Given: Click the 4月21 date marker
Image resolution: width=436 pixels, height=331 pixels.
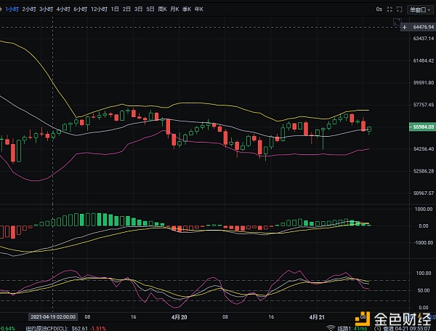Looking at the screenshot, I should [x=317, y=316].
